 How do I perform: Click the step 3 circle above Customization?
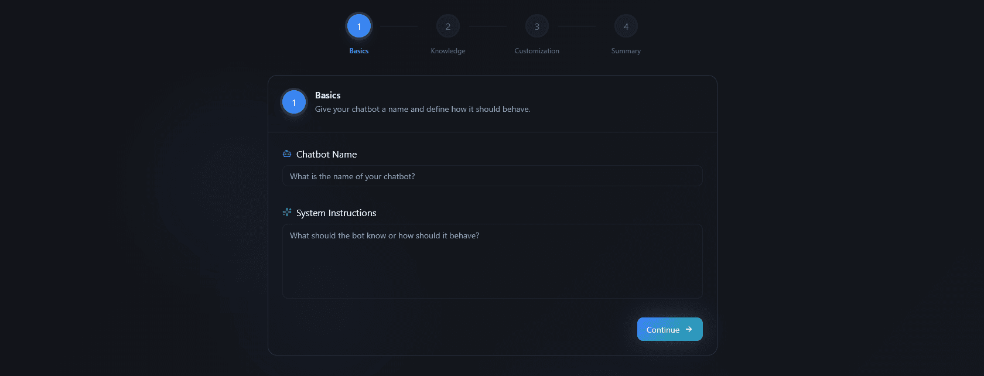[x=537, y=26]
